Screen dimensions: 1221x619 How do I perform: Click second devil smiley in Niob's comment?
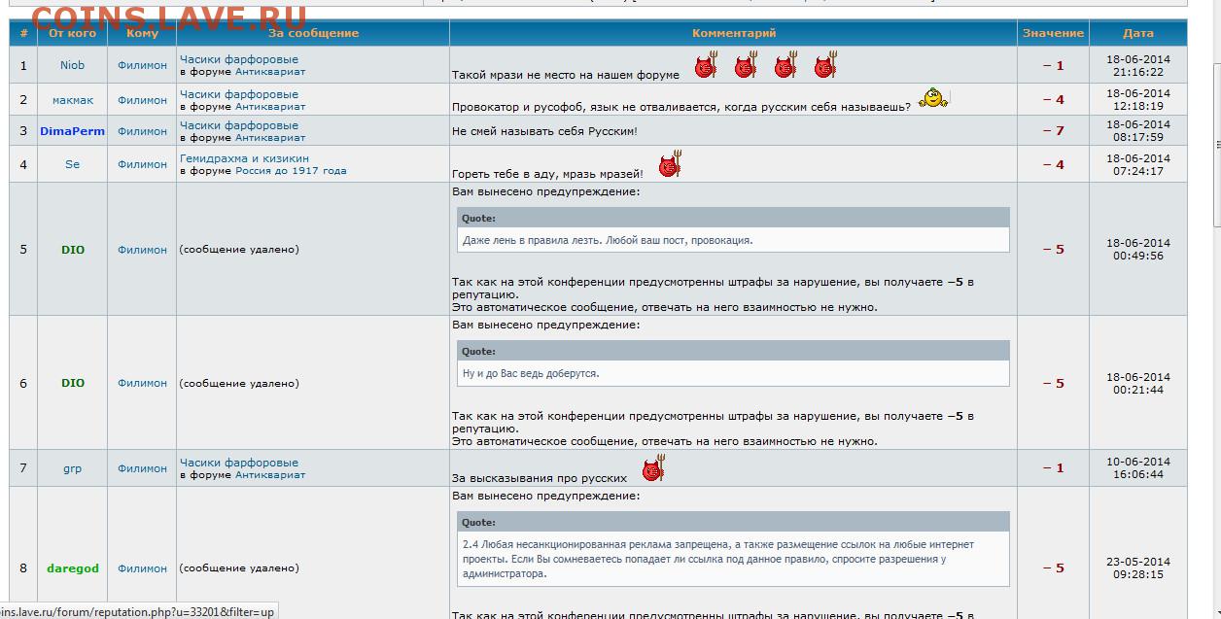[x=746, y=66]
